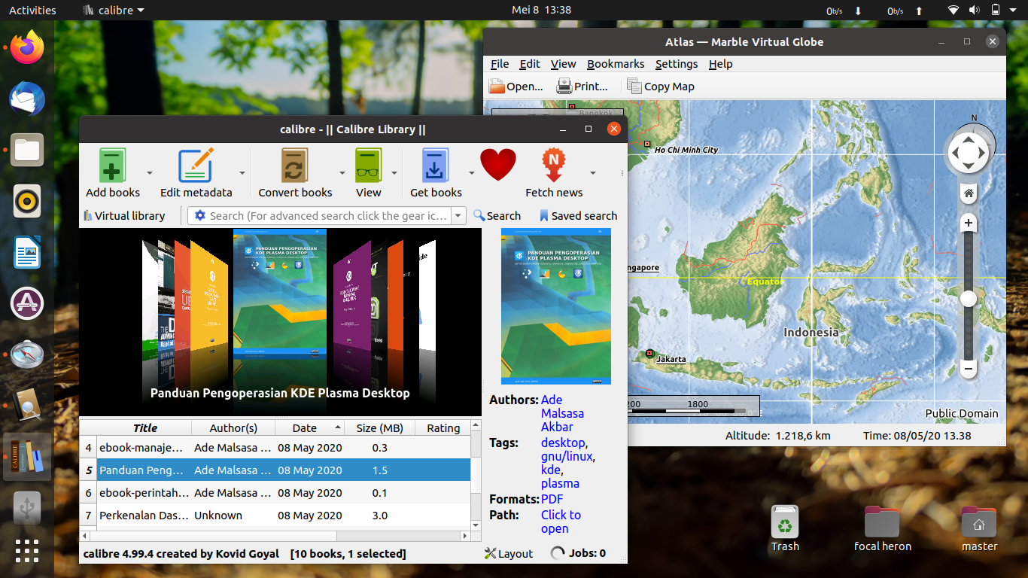
Task: Open the focal heron desktop folder
Action: coord(882,528)
